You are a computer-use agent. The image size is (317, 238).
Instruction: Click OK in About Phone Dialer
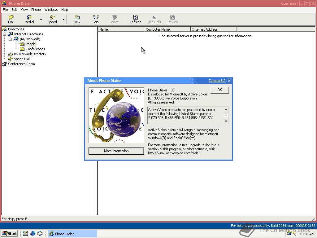[x=220, y=90]
